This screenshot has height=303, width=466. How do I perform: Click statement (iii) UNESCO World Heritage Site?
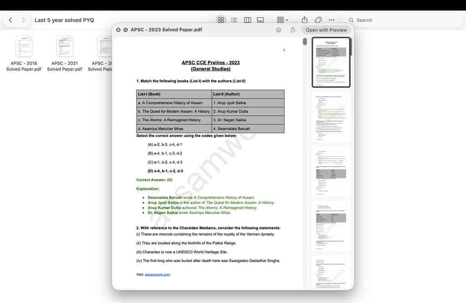click(x=182, y=252)
